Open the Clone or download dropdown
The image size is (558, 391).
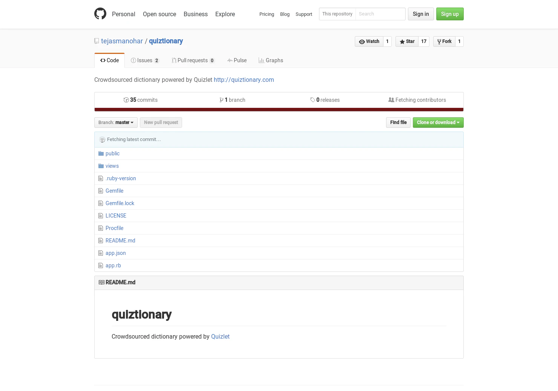pos(438,122)
